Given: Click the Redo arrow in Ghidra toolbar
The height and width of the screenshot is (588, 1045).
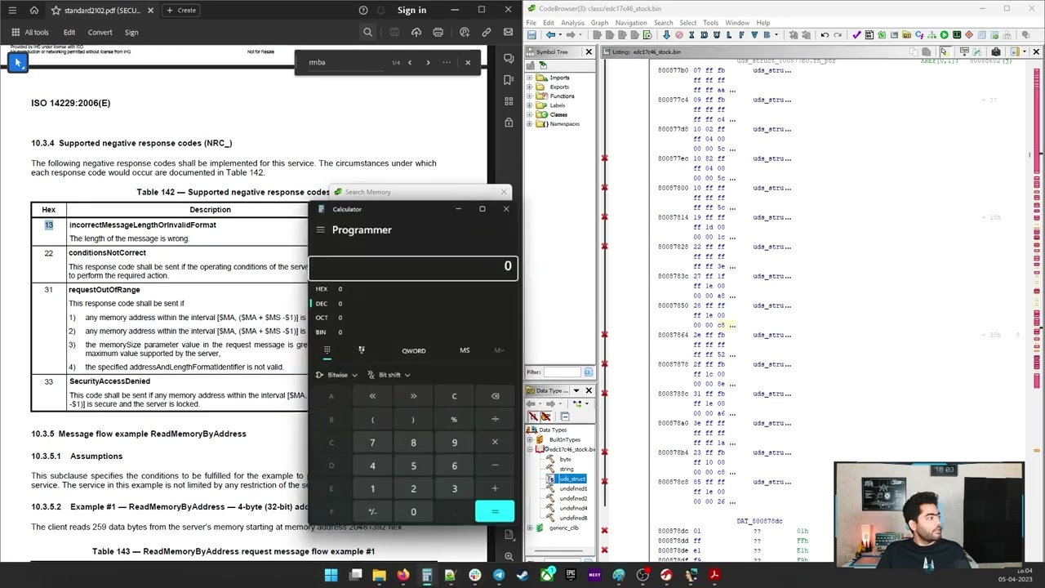Looking at the screenshot, I should [838, 35].
